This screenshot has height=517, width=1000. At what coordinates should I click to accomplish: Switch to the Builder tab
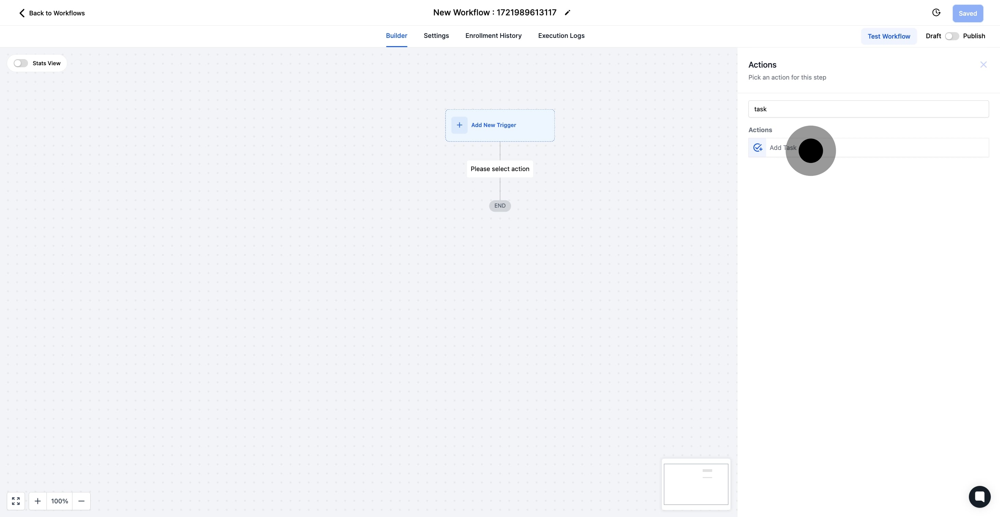click(x=396, y=36)
